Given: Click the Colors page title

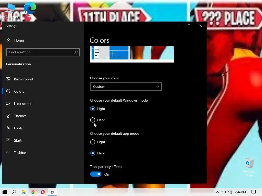Looking at the screenshot, I should coord(100,40).
